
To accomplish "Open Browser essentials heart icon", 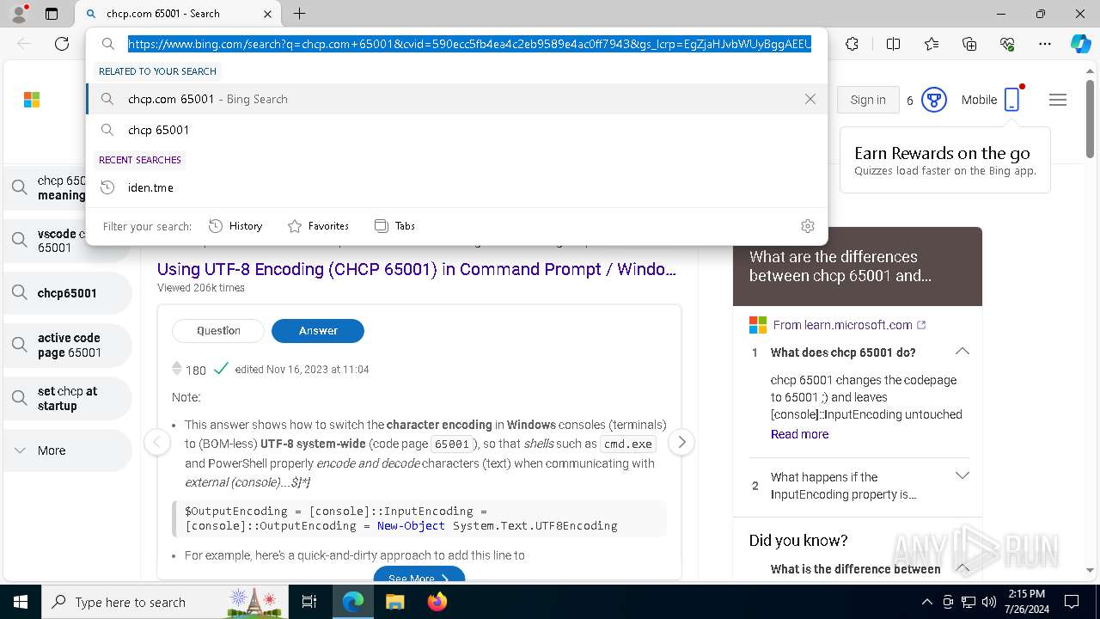I will click(x=1007, y=44).
